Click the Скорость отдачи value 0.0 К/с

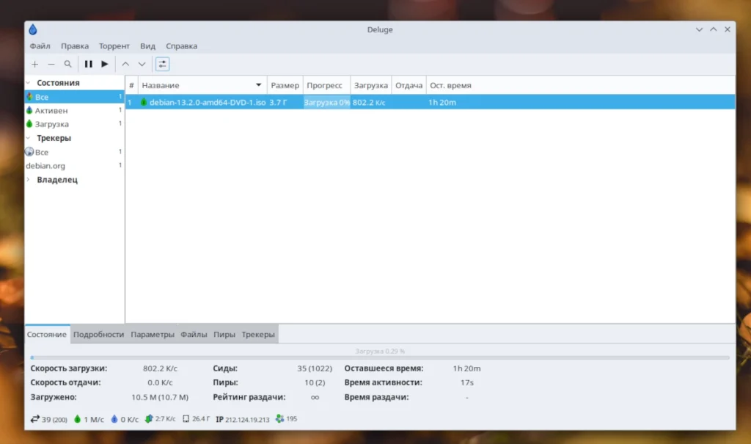pyautogui.click(x=160, y=382)
